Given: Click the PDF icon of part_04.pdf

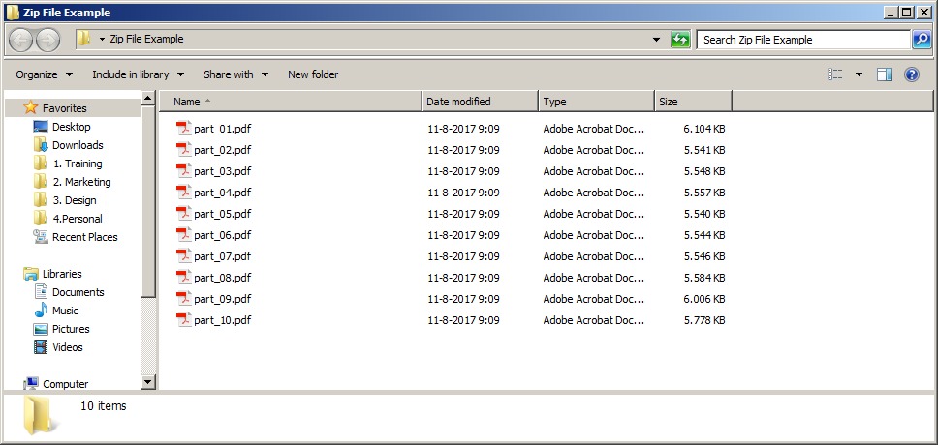Looking at the screenshot, I should coord(184,193).
